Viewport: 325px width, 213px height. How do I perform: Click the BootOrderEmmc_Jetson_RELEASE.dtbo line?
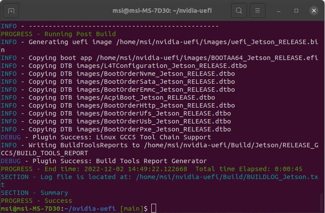(118, 90)
